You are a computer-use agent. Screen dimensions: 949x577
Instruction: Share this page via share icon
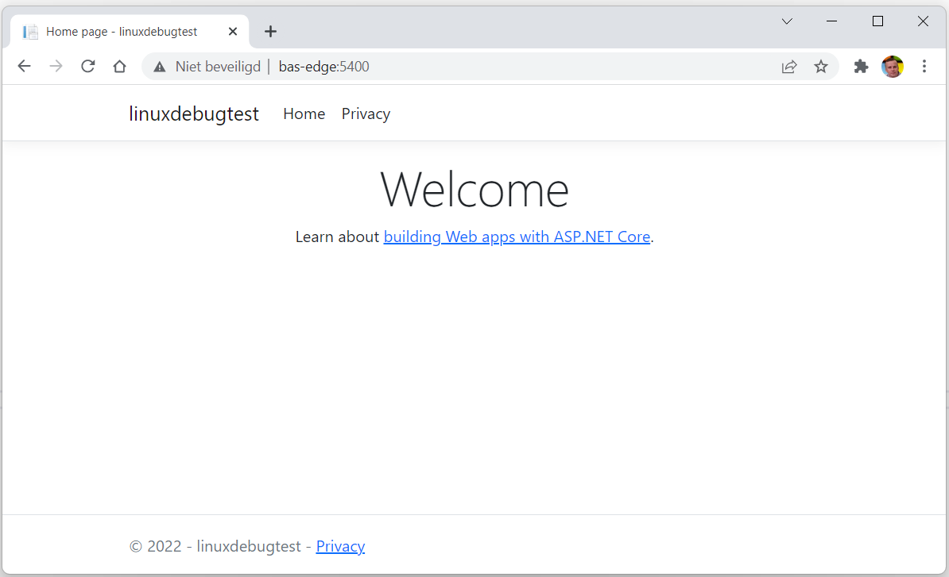coord(788,67)
